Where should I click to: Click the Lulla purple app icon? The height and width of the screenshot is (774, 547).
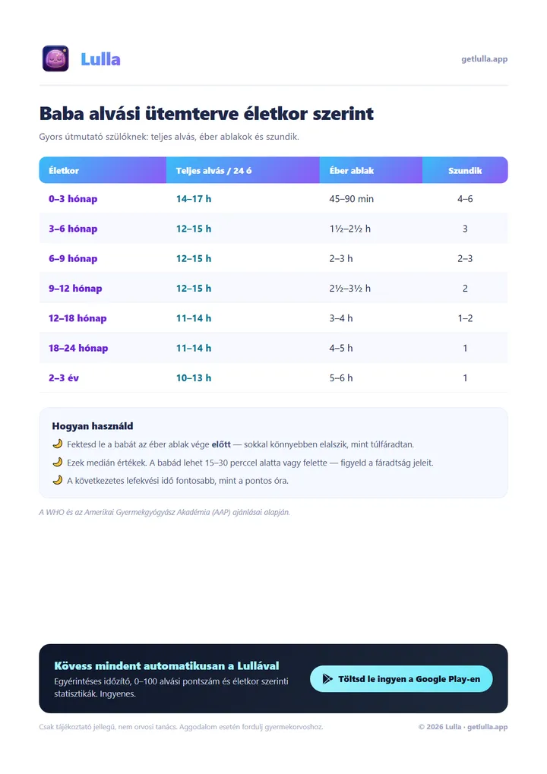55,58
